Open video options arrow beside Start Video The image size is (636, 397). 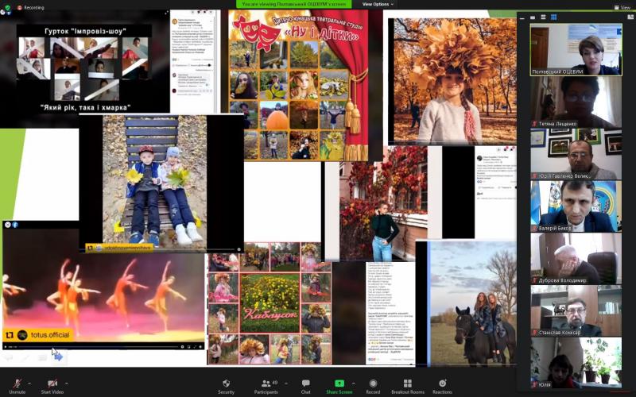(67, 383)
